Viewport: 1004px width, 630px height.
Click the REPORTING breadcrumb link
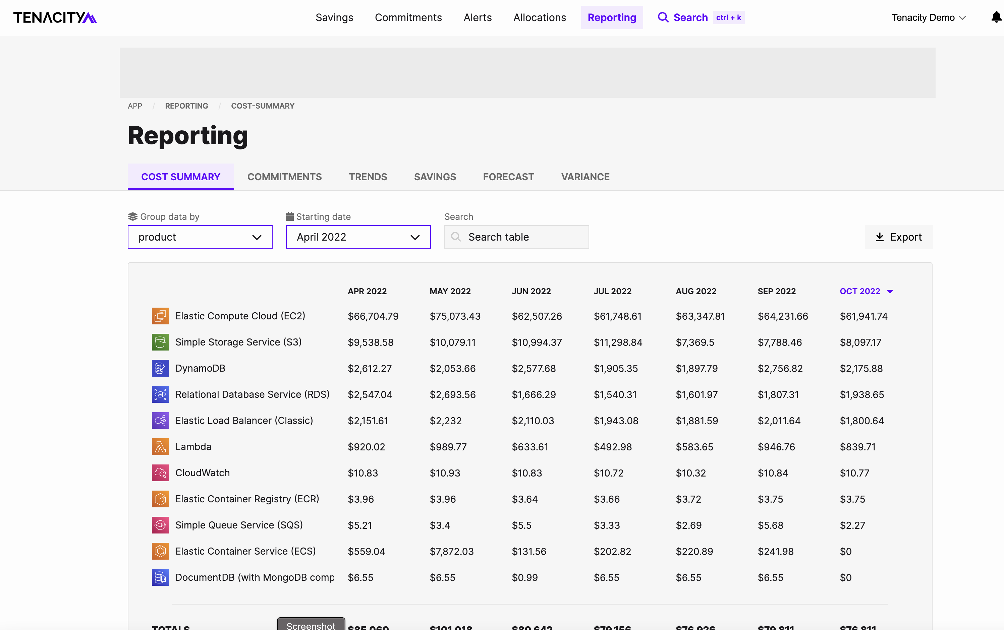coord(186,106)
